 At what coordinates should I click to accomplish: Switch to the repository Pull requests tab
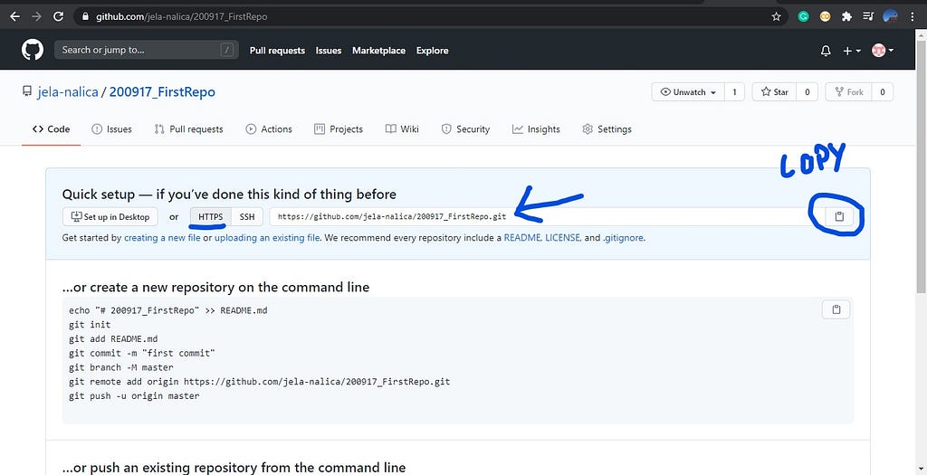pos(188,129)
